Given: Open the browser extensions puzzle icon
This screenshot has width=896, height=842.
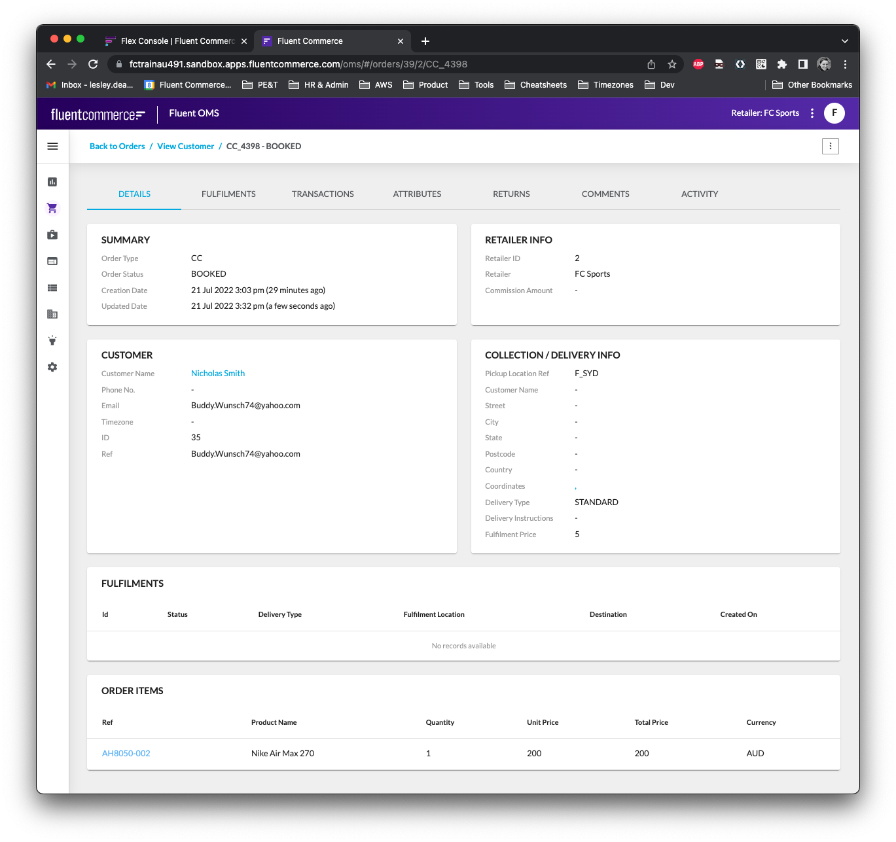Looking at the screenshot, I should [782, 64].
